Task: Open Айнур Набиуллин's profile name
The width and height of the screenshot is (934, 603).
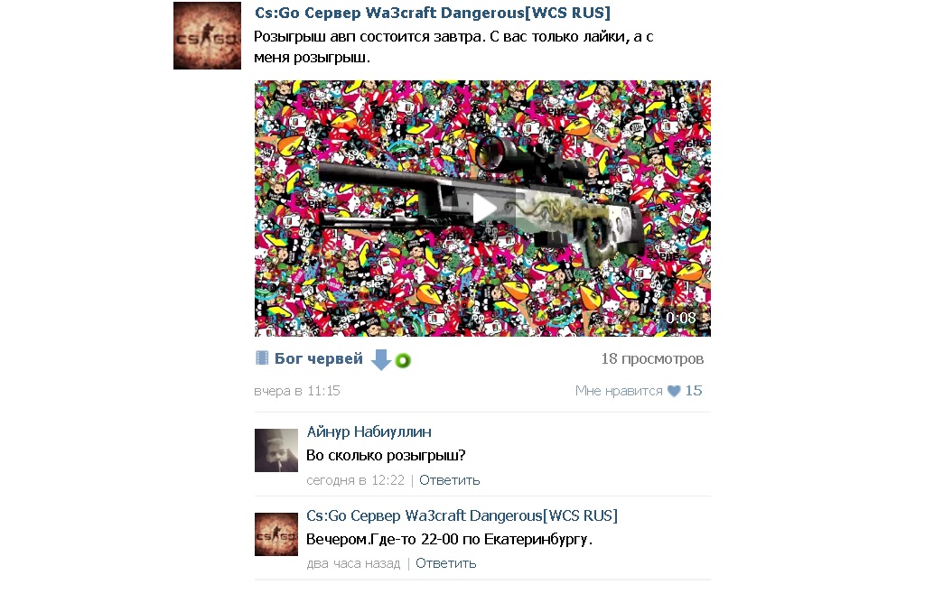Action: (369, 431)
